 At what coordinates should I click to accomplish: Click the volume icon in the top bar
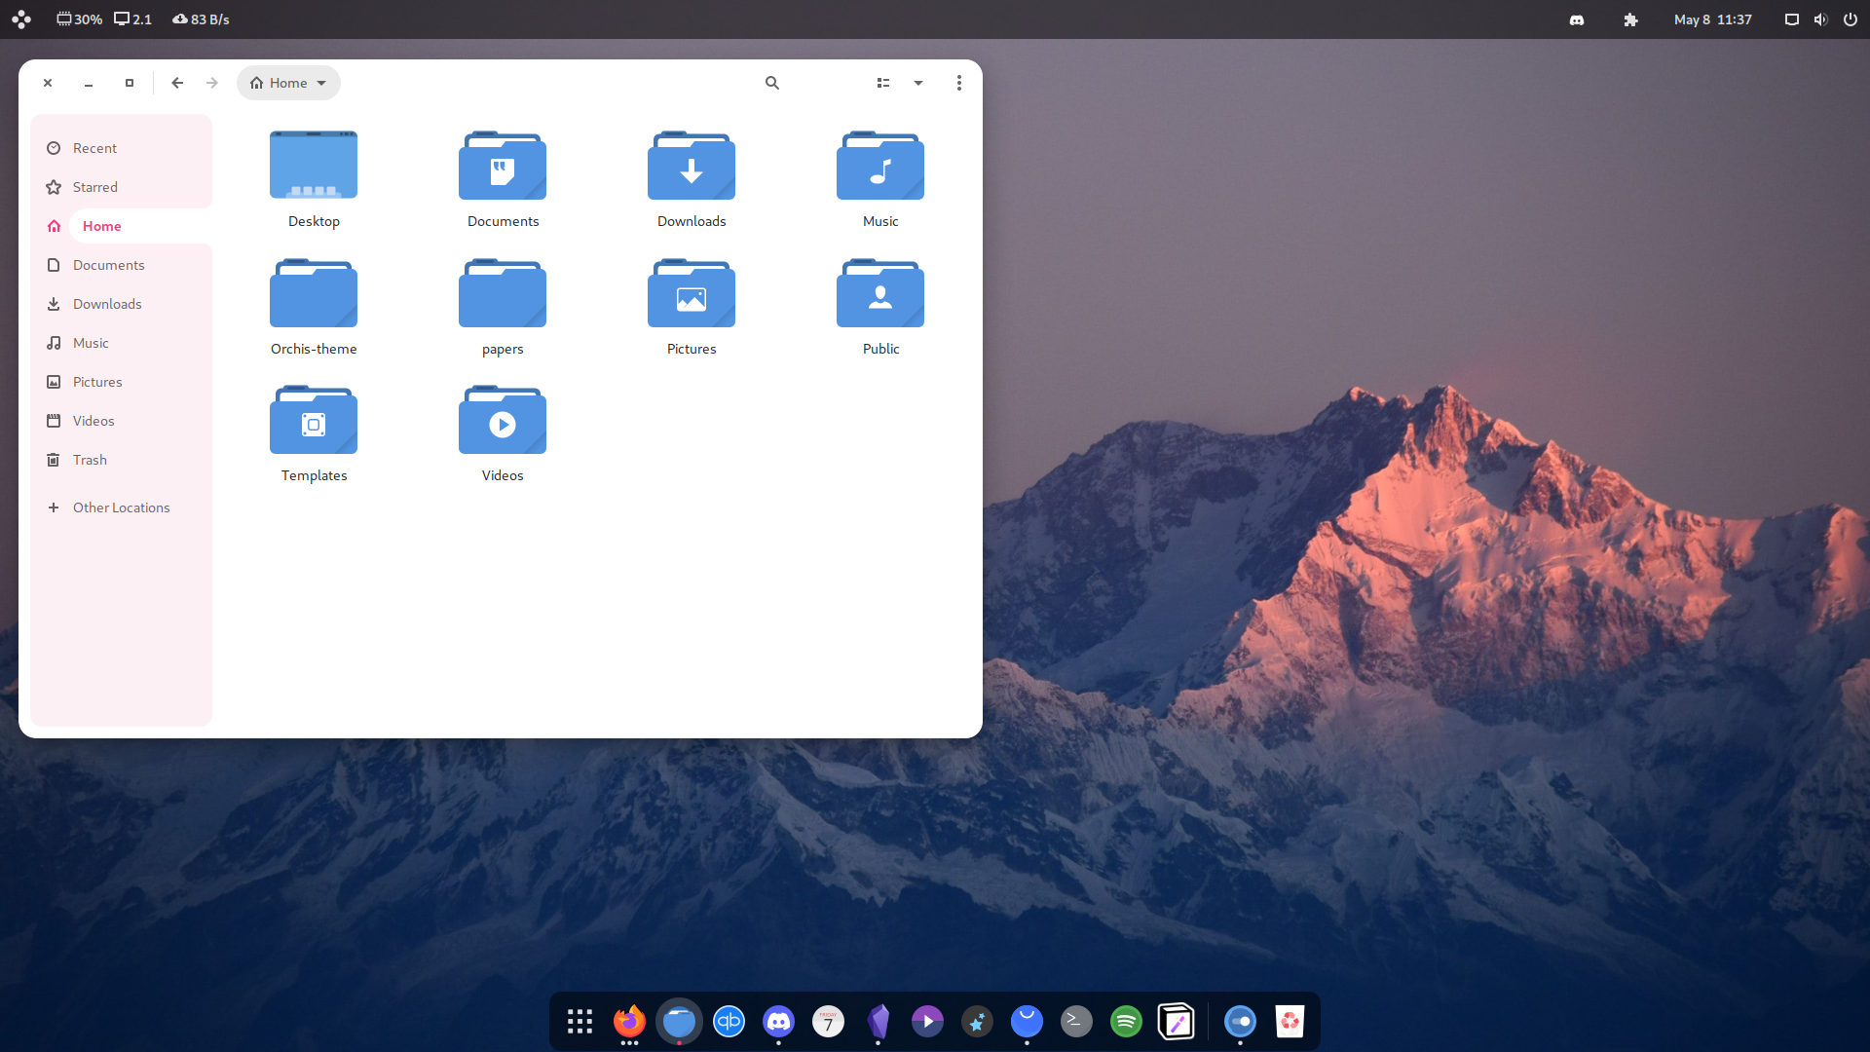[x=1820, y=19]
